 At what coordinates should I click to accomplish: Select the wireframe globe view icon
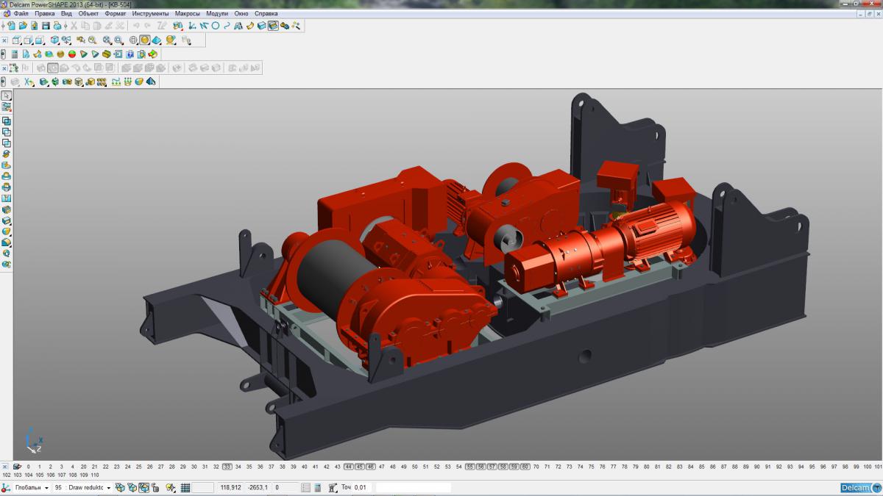click(x=133, y=40)
